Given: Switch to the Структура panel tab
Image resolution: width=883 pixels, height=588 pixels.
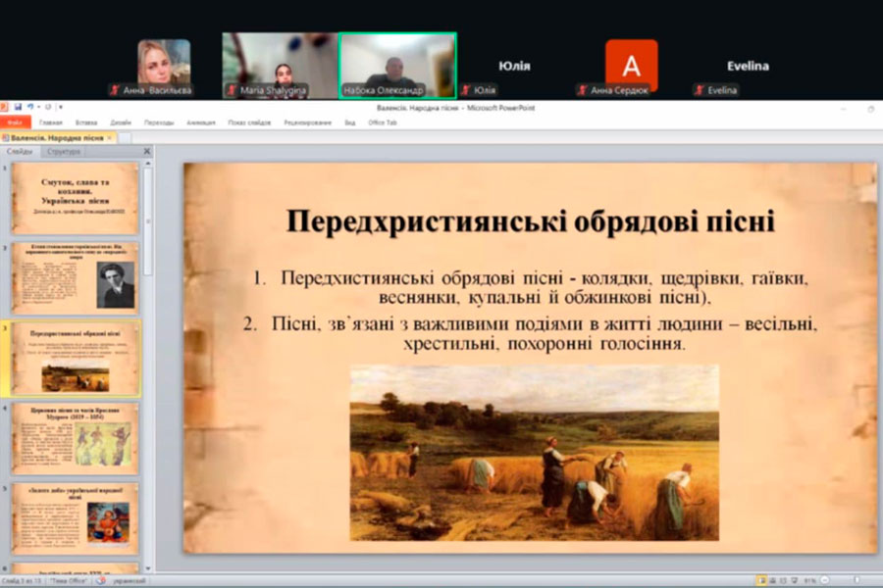Looking at the screenshot, I should coord(64,152).
